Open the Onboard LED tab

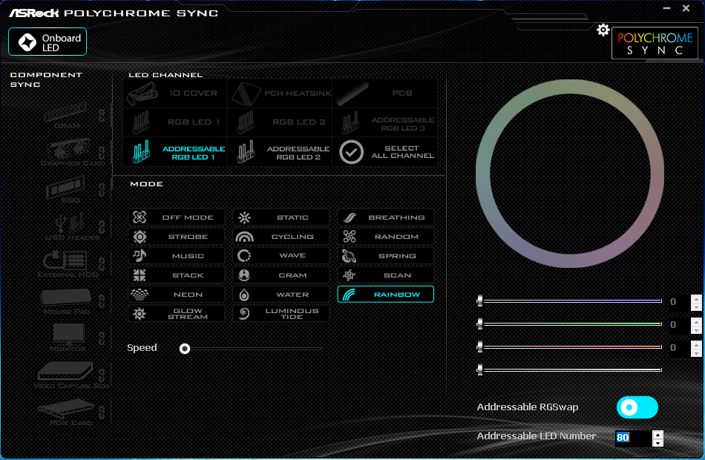pyautogui.click(x=47, y=42)
